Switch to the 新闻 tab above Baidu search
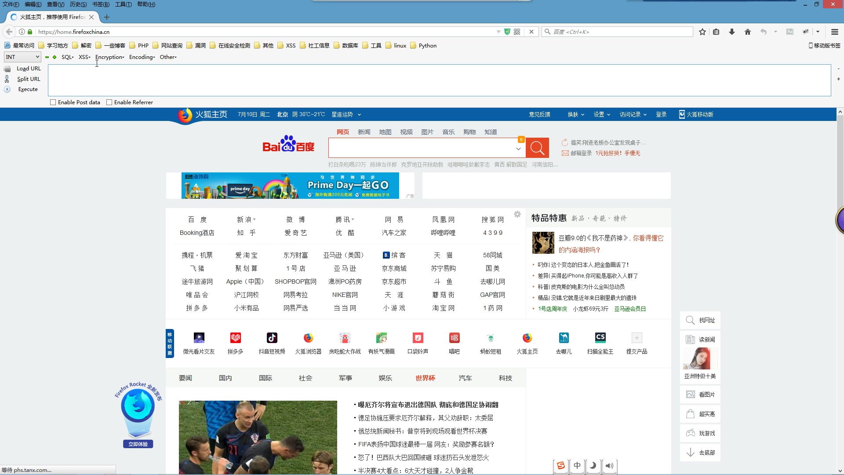 [x=364, y=132]
